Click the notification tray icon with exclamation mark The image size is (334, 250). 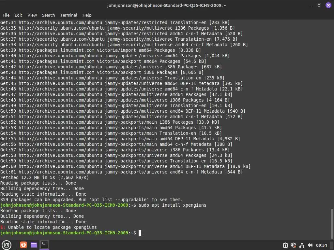click(x=285, y=245)
